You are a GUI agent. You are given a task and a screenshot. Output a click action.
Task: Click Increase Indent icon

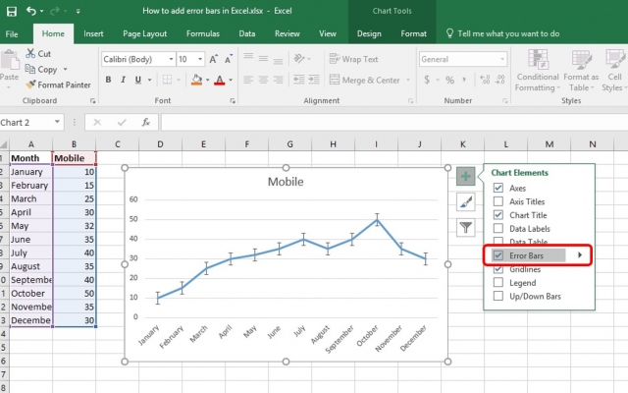(314, 80)
